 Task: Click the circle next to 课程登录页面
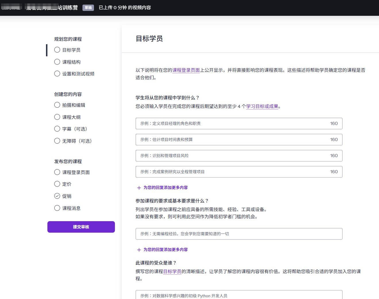point(57,172)
